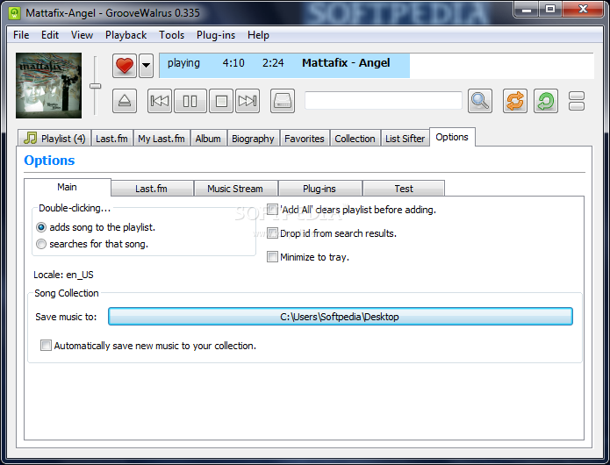Minimize the GrooveWalrus window
Image resolution: width=610 pixels, height=465 pixels.
pos(527,9)
